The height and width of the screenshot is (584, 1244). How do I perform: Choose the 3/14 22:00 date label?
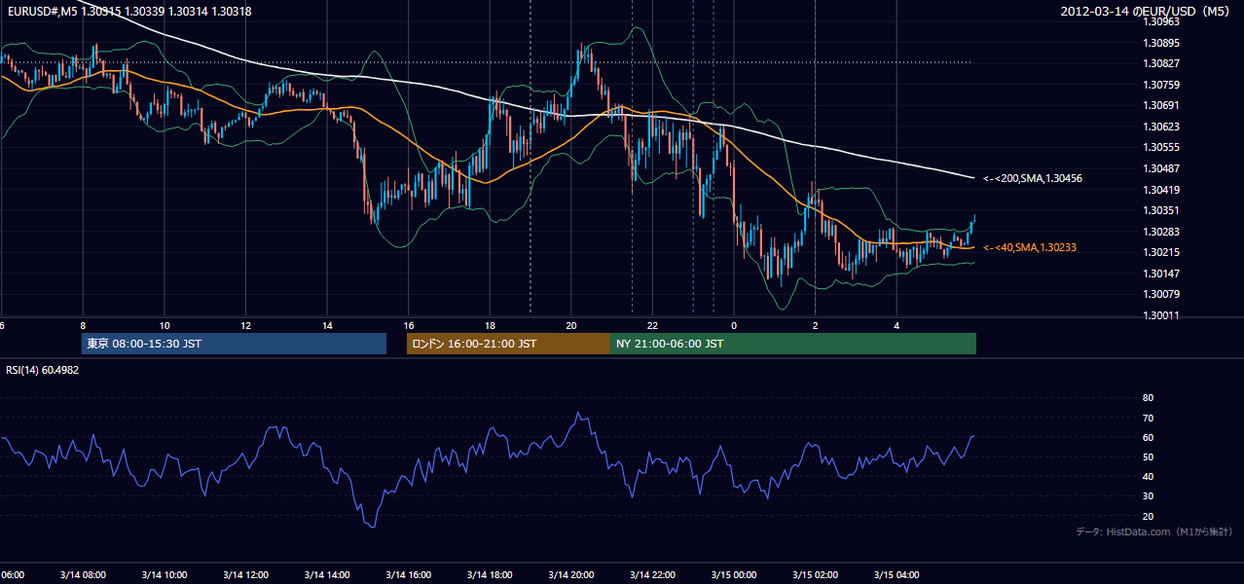(x=653, y=574)
